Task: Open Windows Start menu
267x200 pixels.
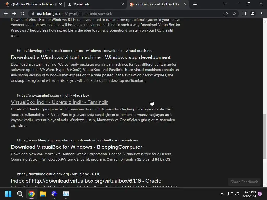Action: [8, 194]
